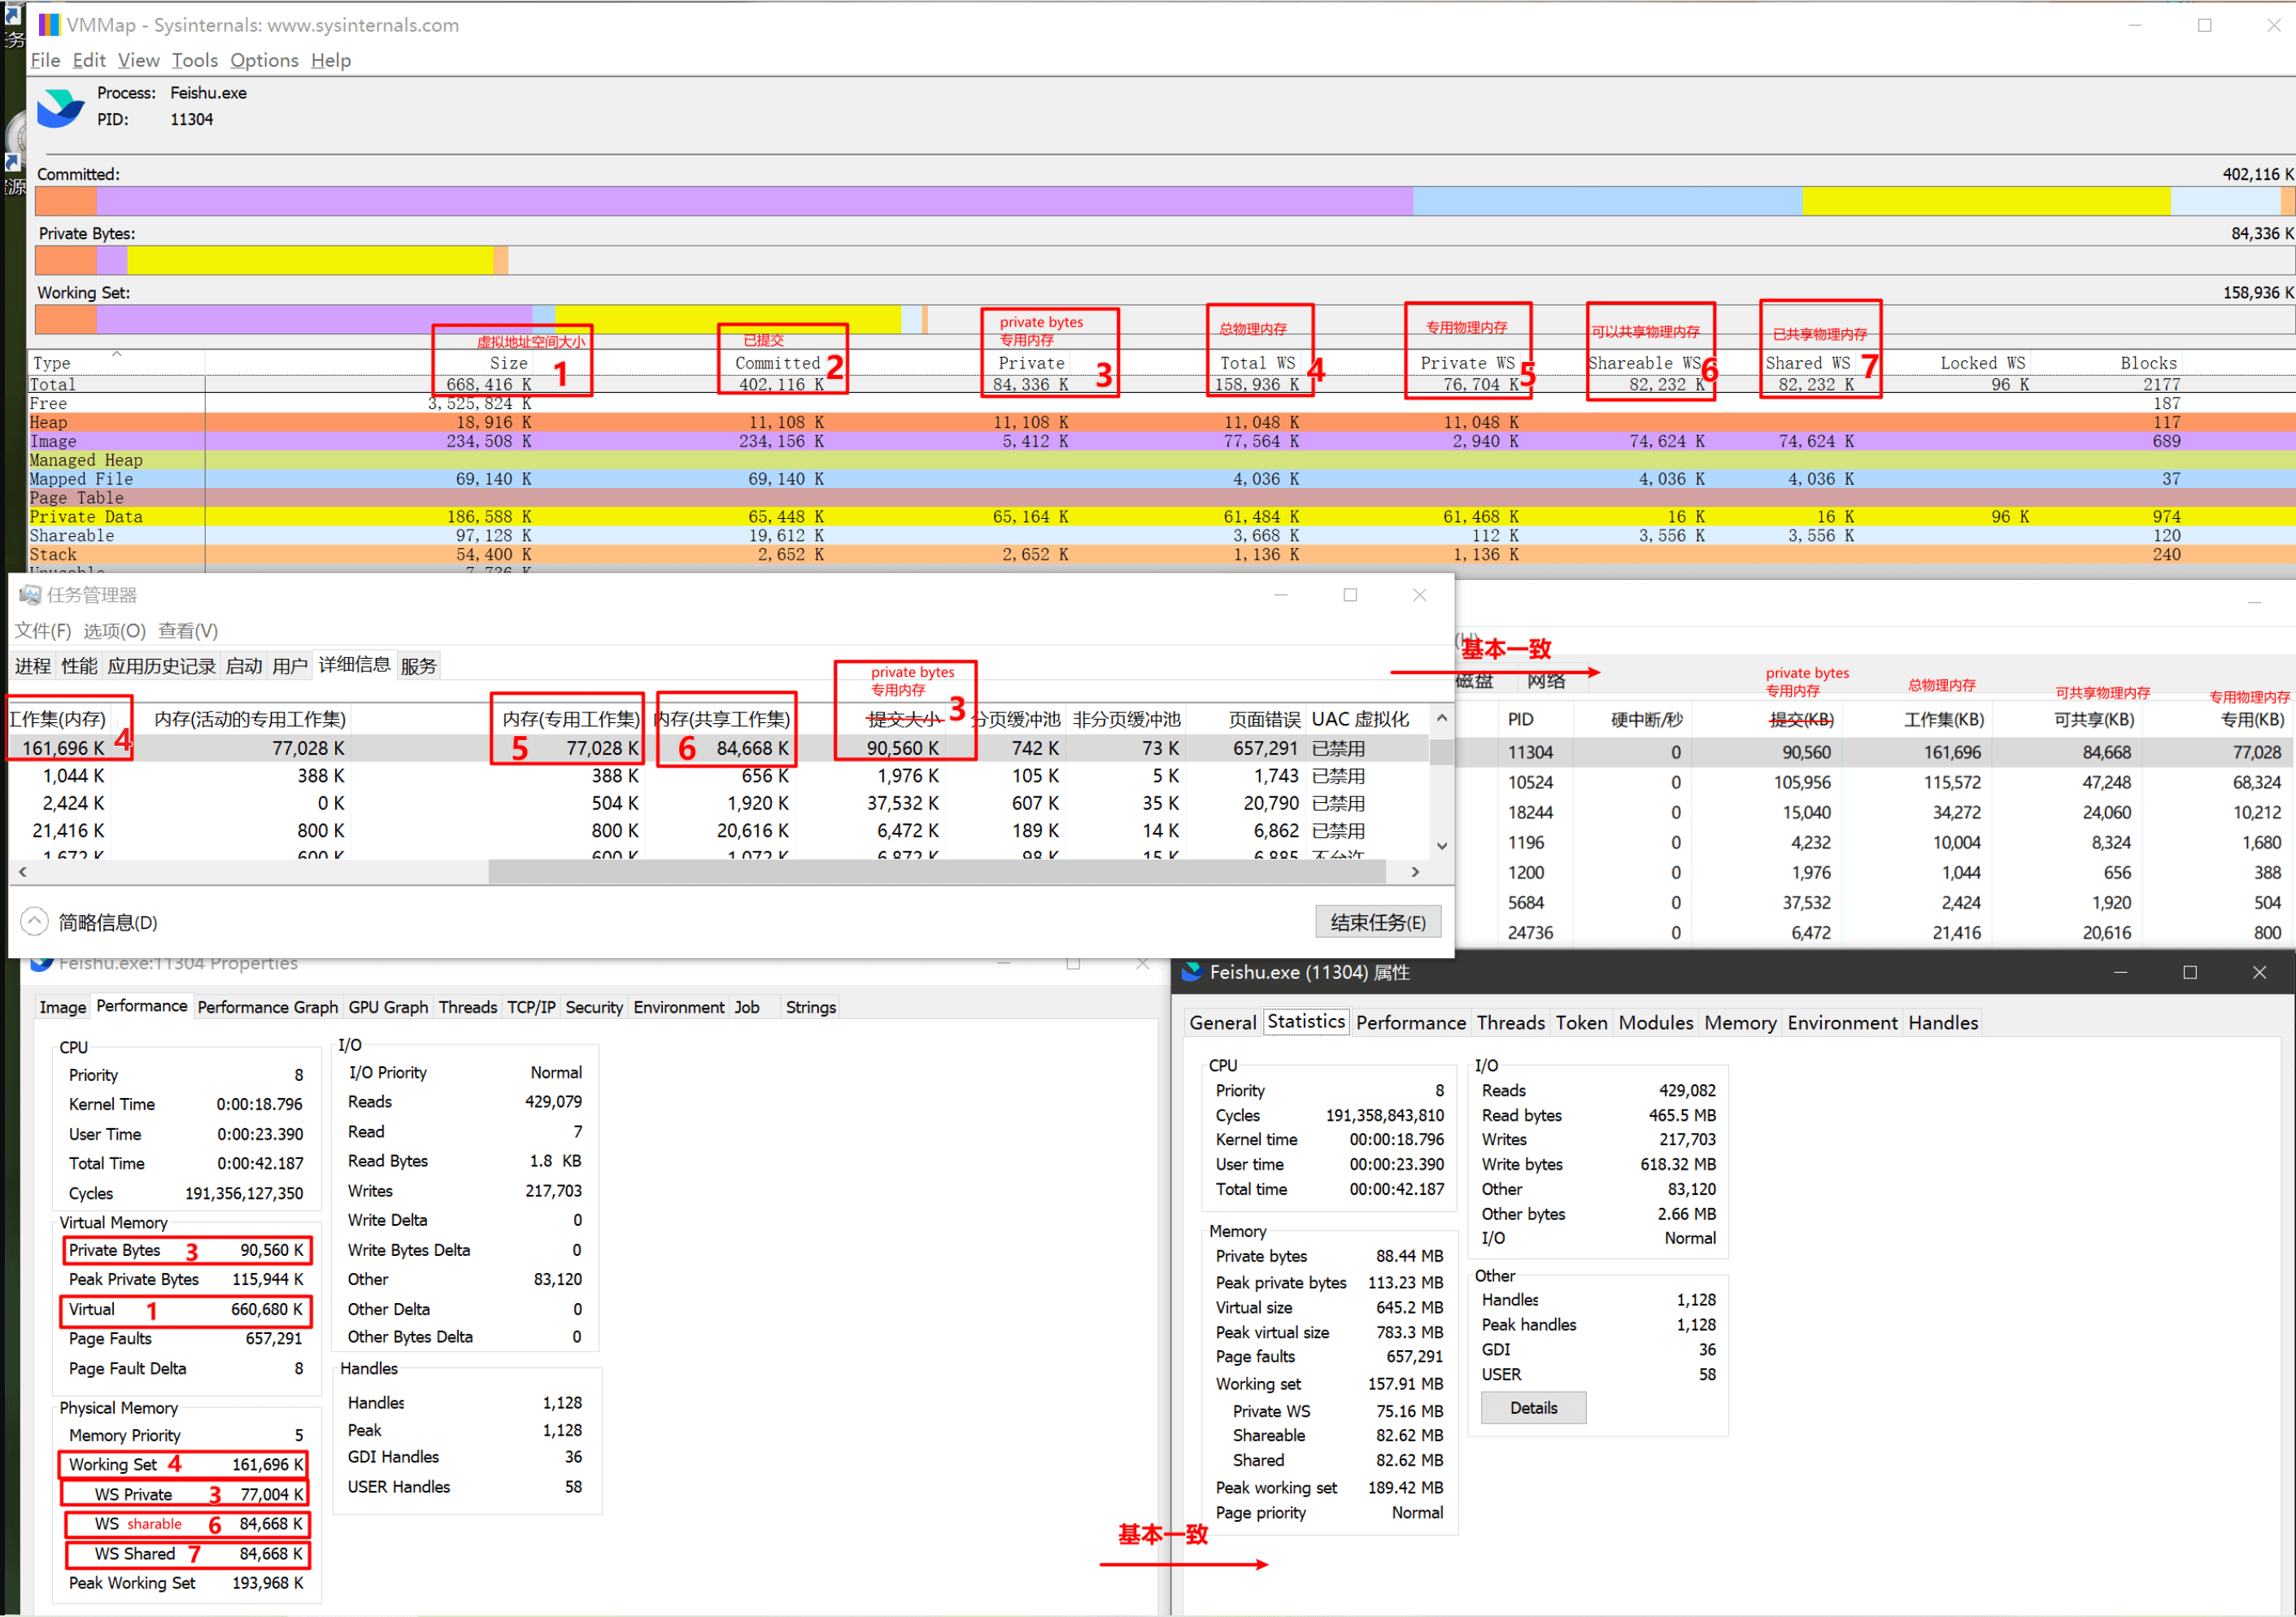This screenshot has width=2296, height=1617.
Task: Open the Token tab in Feishu 属性 window
Action: [x=1581, y=1022]
